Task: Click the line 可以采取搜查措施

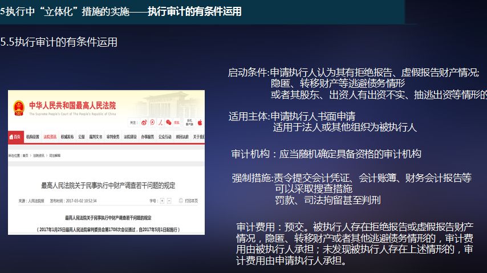Action: pyautogui.click(x=314, y=189)
